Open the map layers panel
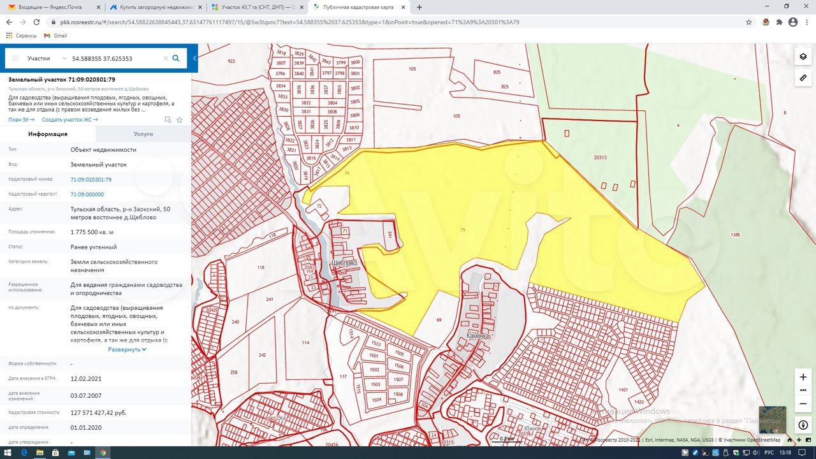 click(803, 57)
